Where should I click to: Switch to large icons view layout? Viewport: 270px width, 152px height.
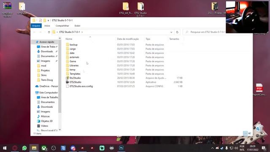[249, 133]
